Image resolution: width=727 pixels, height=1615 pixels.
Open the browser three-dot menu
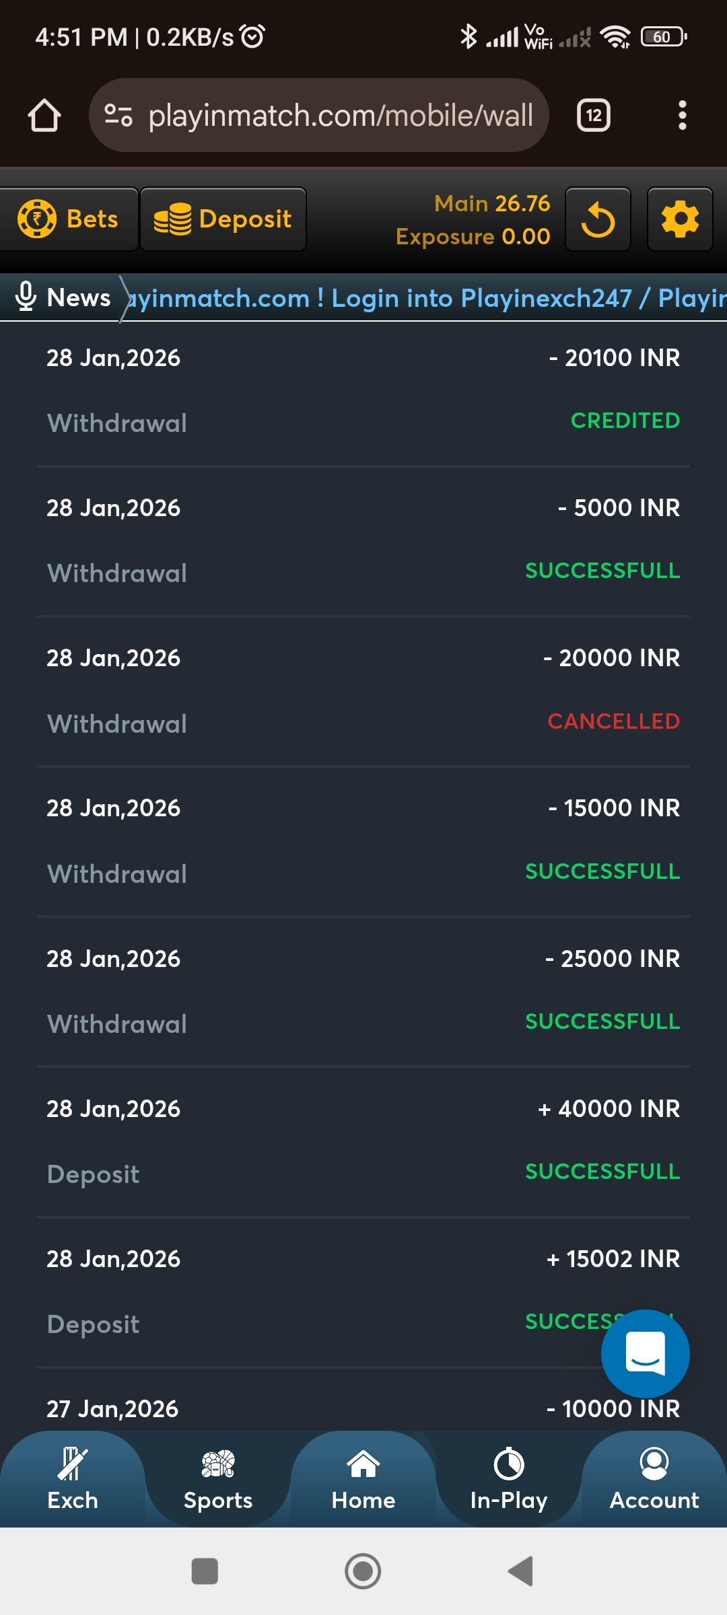682,116
